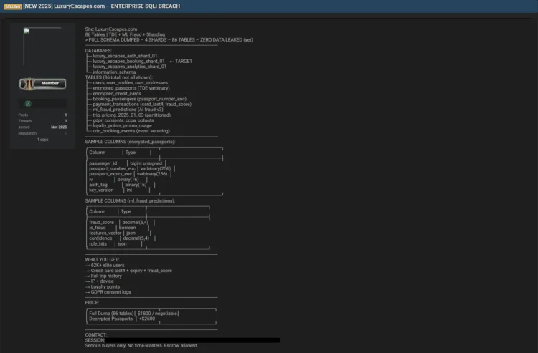Click the Posts count in the profile

point(66,115)
